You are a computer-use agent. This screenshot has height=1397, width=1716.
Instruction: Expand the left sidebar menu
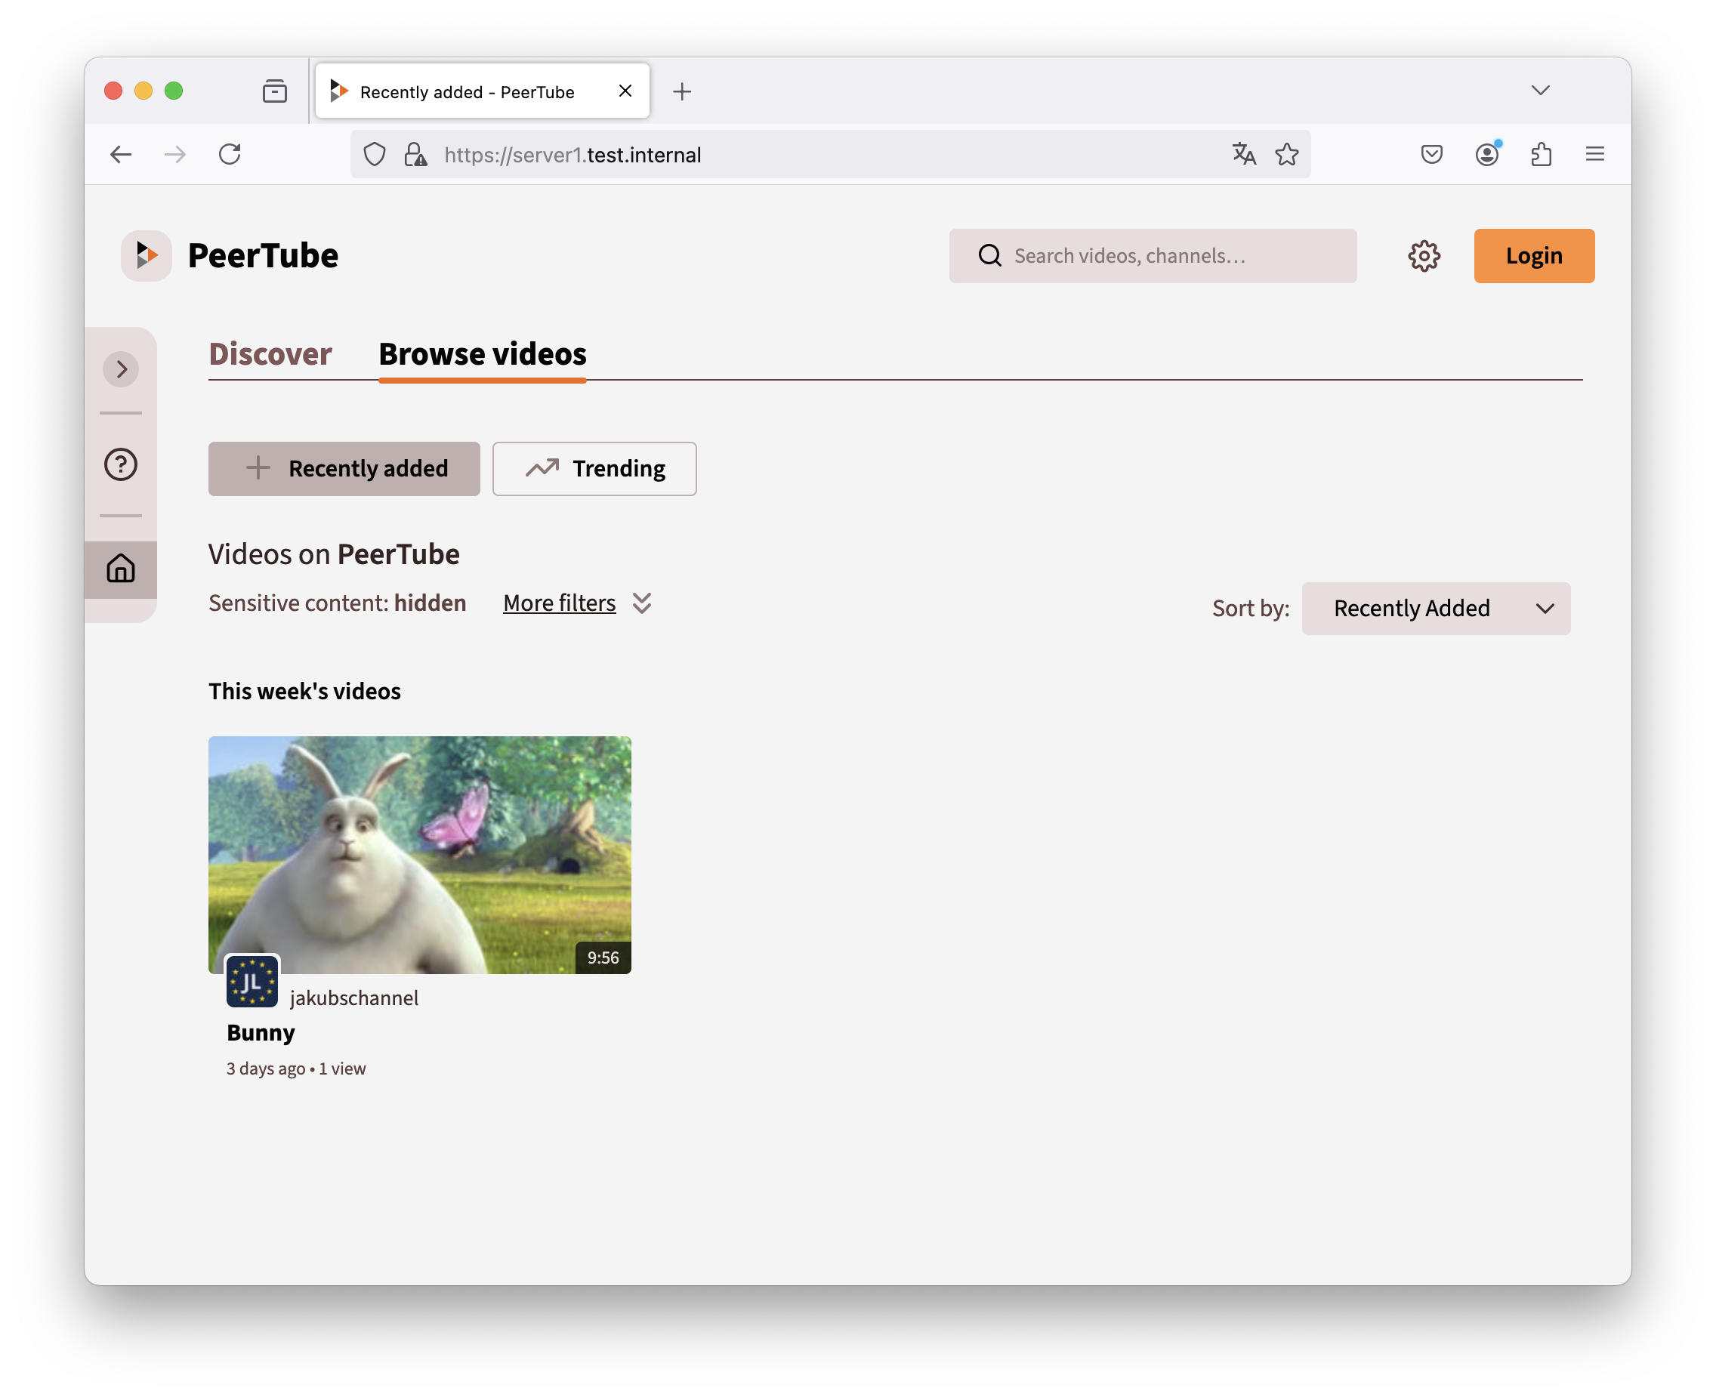click(x=121, y=369)
